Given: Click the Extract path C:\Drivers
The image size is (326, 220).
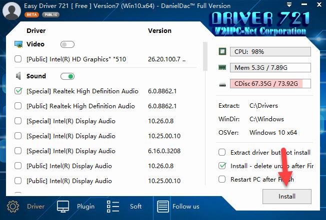Looking at the screenshot, I should (x=263, y=106).
